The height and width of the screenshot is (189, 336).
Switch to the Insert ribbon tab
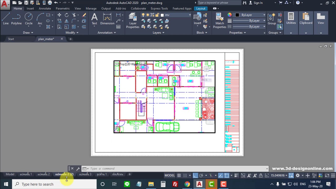pos(30,8)
